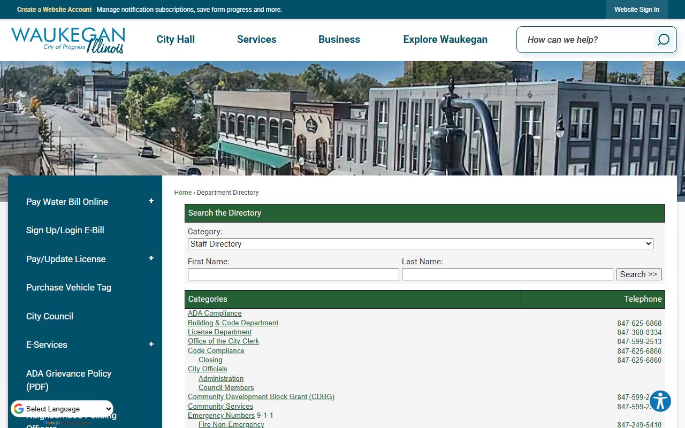Open E-Services sidebar link
The width and height of the screenshot is (685, 428).
point(47,345)
